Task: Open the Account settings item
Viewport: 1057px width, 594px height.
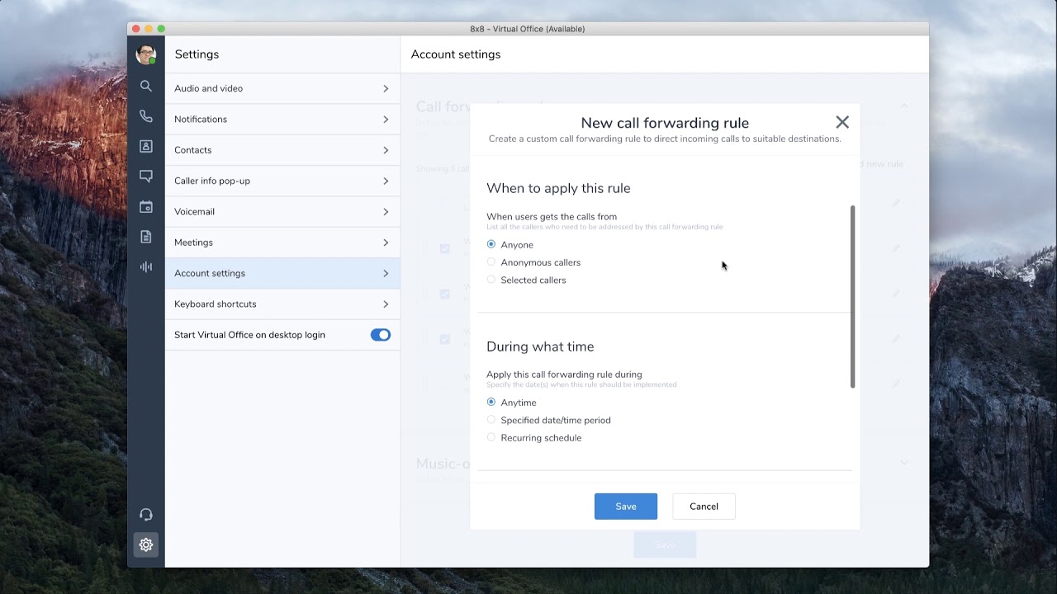Action: (x=282, y=273)
